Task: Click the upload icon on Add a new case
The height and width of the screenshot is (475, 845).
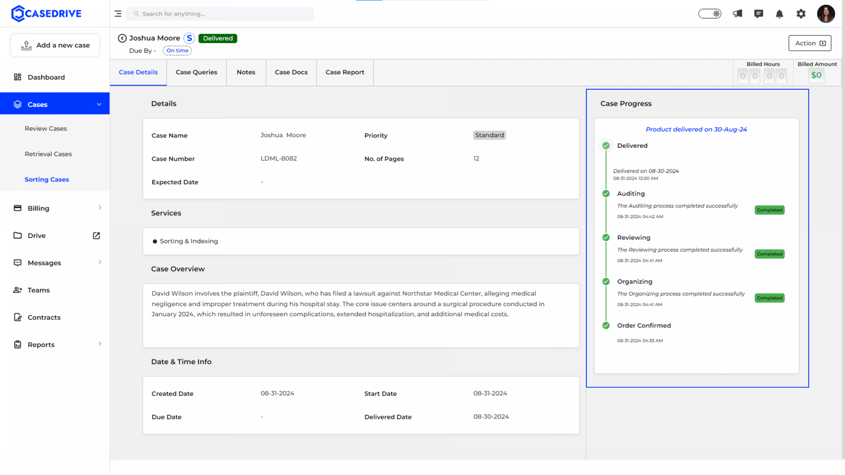Action: pyautogui.click(x=26, y=45)
